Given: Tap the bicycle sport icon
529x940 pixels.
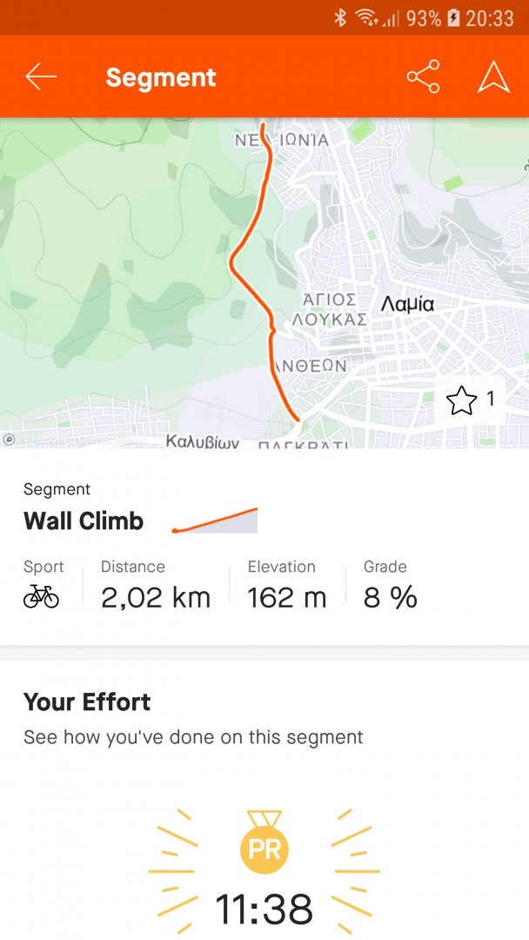Looking at the screenshot, I should tap(41, 596).
